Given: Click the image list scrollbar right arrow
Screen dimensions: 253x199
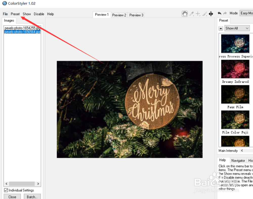Looking at the screenshot, I should [x=38, y=184].
